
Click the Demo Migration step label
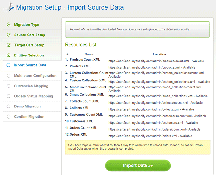[x=27, y=106]
